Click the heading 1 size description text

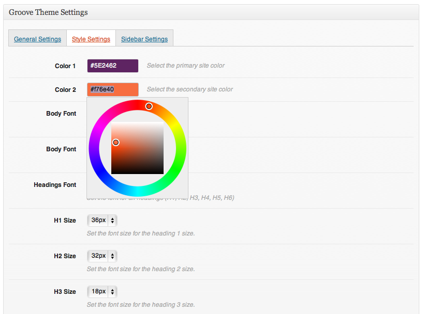pos(141,233)
